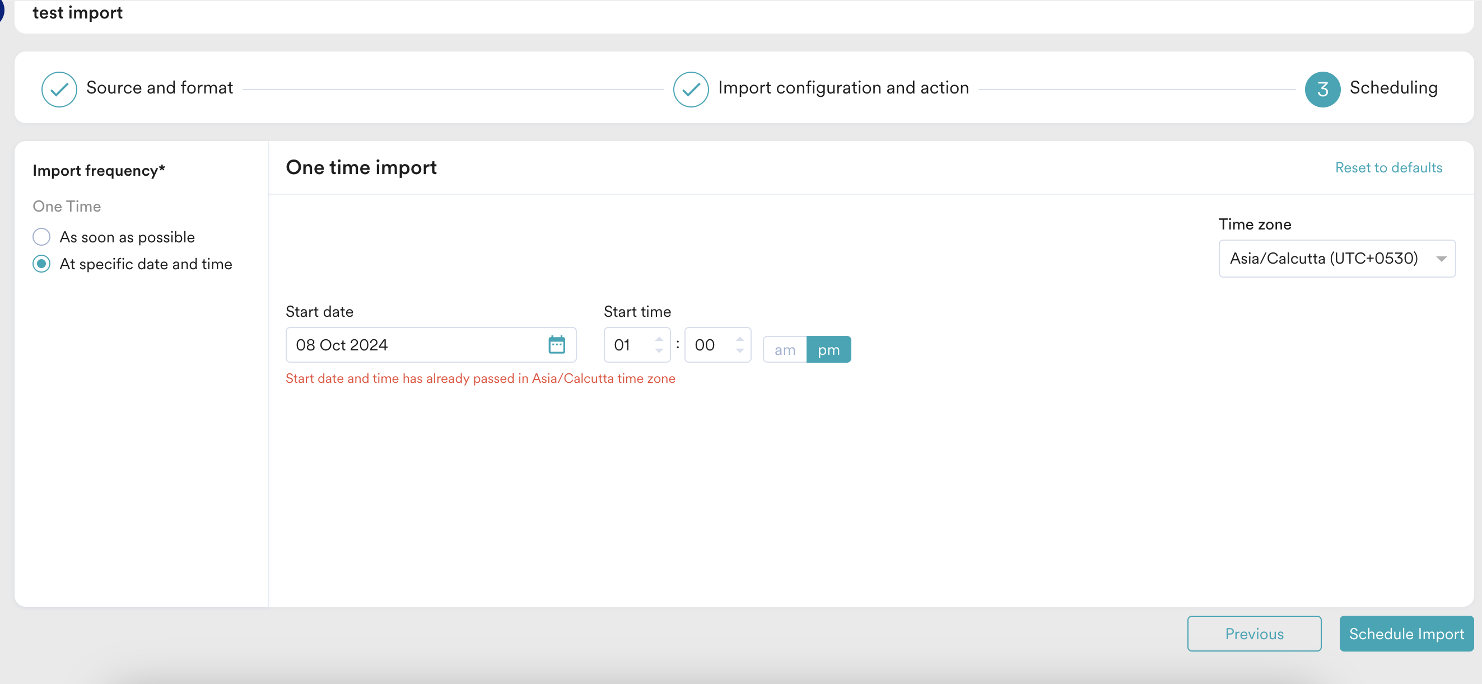This screenshot has width=1482, height=684.
Task: Click the Import configuration checkmark step icon
Action: click(691, 89)
